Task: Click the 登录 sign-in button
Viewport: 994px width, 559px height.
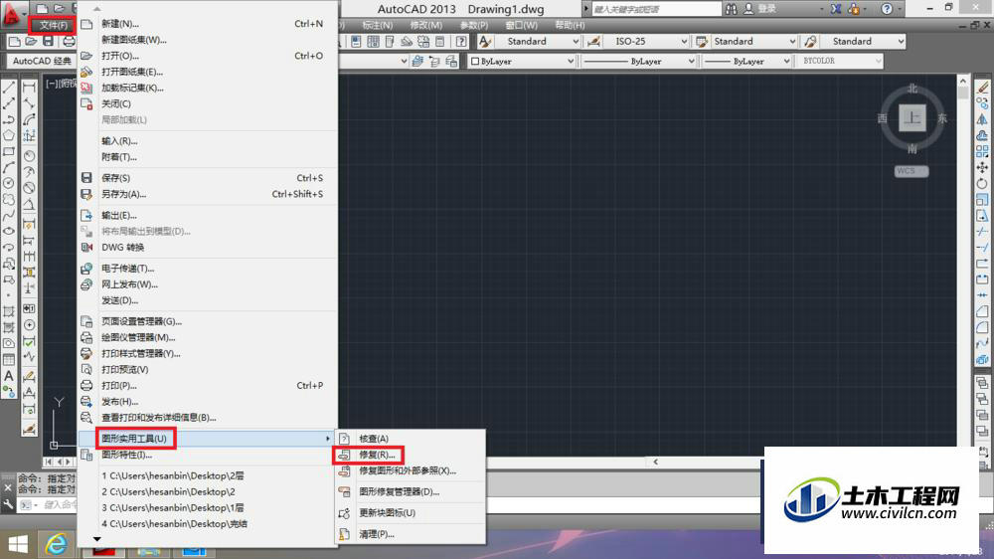Action: pyautogui.click(x=760, y=9)
